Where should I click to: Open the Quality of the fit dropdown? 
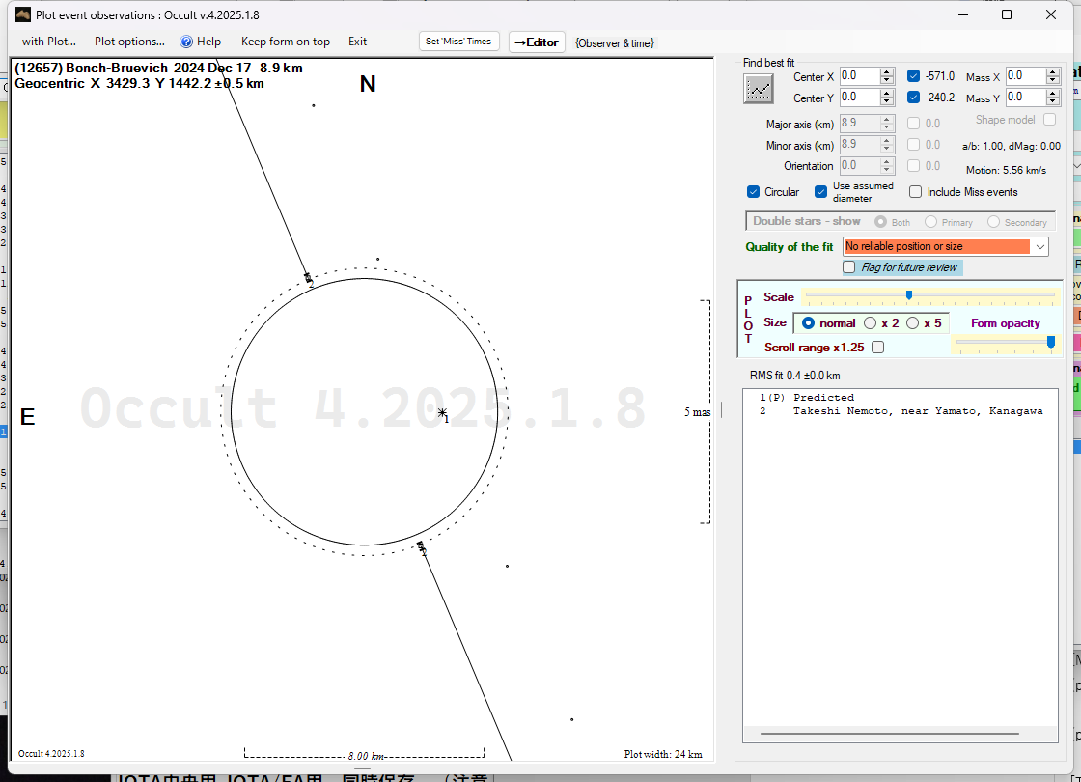click(x=1039, y=247)
